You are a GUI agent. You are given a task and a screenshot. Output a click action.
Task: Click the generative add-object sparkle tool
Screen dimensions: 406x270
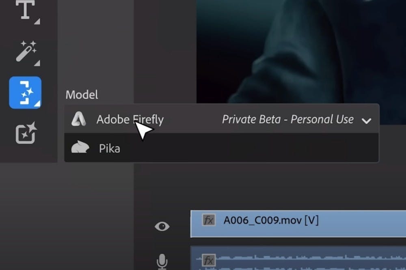pos(26,133)
